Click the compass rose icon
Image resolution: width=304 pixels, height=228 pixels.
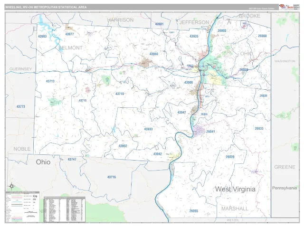11,186
